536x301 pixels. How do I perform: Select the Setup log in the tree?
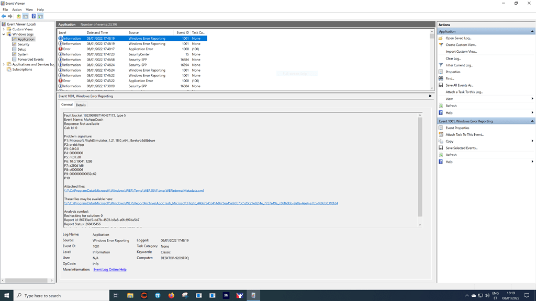pyautogui.click(x=22, y=49)
